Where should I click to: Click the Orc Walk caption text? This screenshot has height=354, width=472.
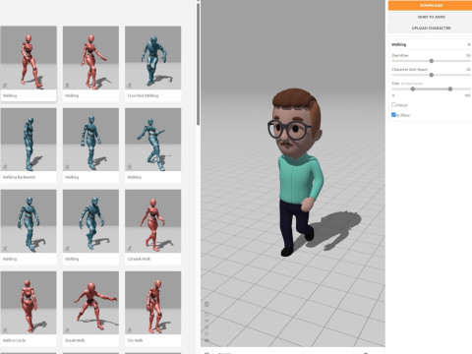tap(135, 340)
